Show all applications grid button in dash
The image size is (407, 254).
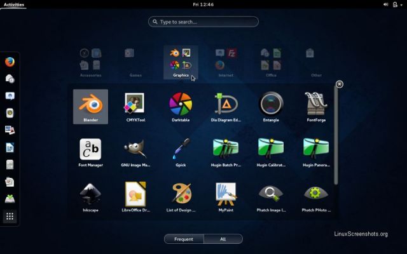[10, 216]
